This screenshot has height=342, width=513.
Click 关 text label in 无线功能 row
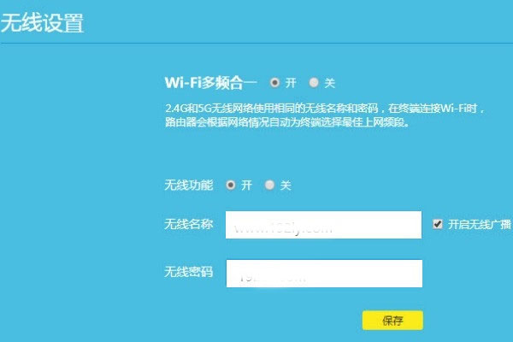(286, 186)
